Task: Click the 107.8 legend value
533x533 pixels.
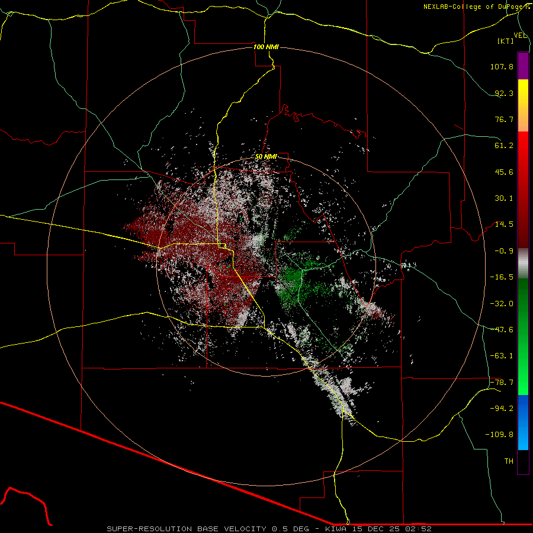Action: coord(502,66)
